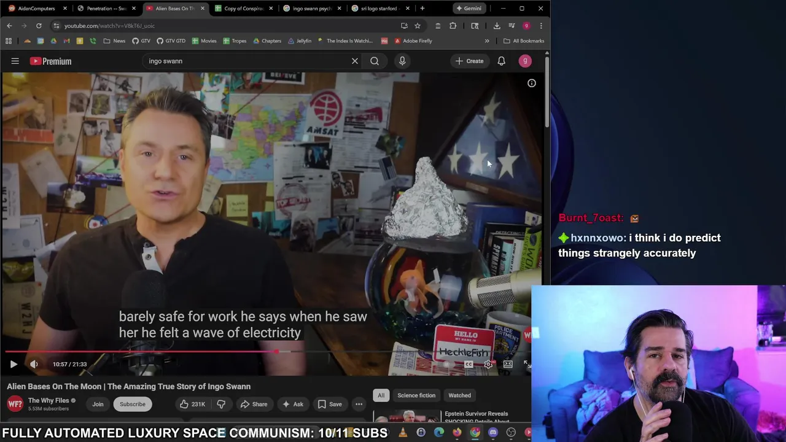Share this video
786x442 pixels.
pyautogui.click(x=254, y=404)
